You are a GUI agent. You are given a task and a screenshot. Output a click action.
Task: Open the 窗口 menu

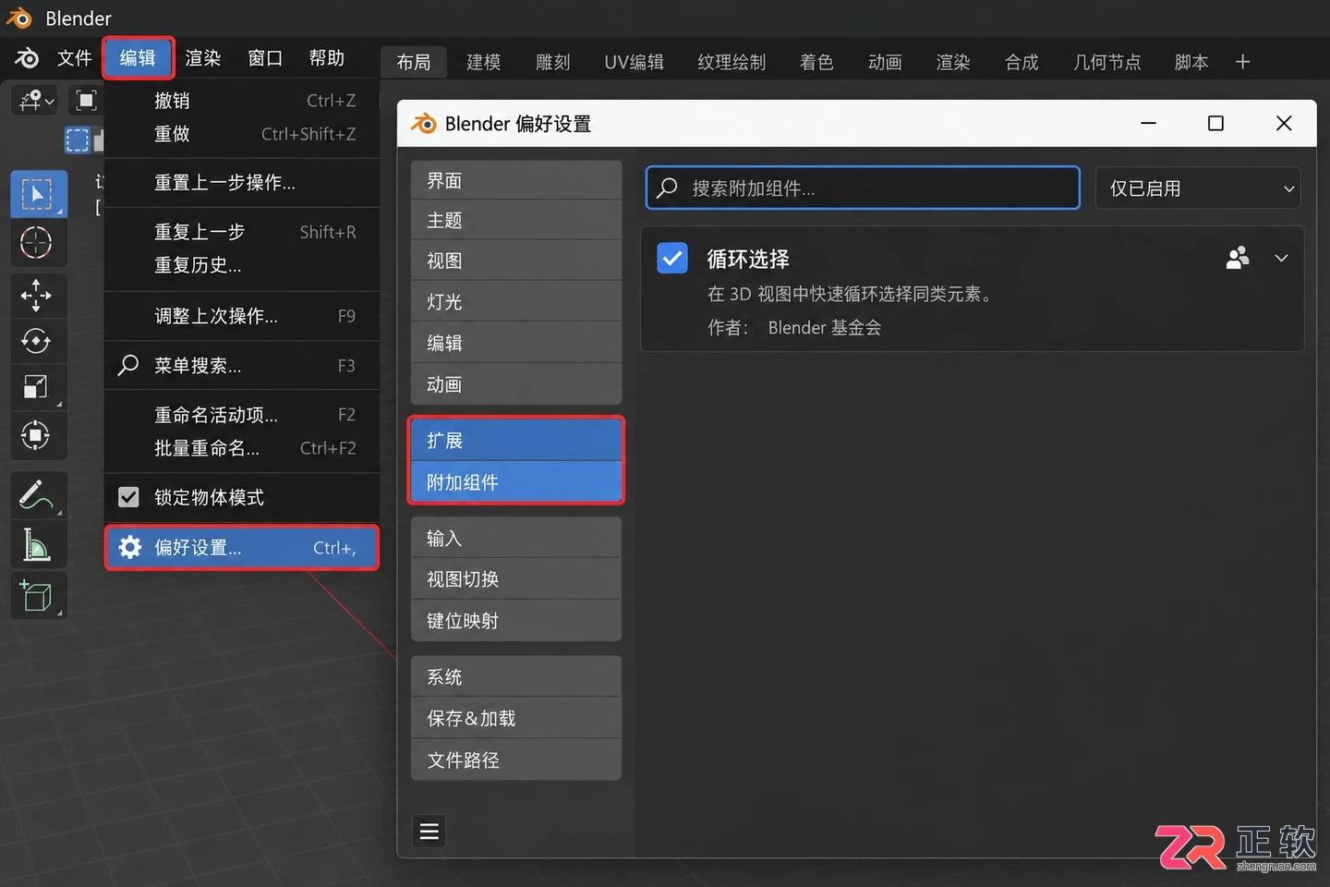(x=265, y=58)
